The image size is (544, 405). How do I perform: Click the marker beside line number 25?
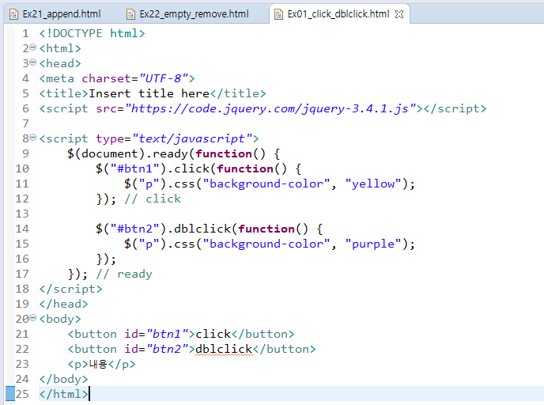[10, 394]
